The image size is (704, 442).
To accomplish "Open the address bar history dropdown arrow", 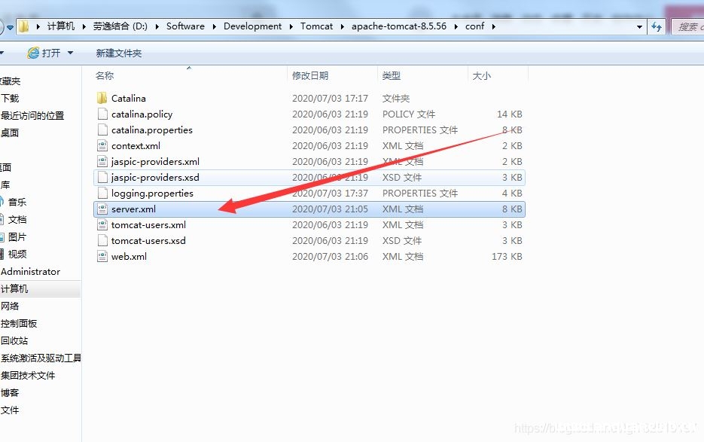I will coord(639,26).
